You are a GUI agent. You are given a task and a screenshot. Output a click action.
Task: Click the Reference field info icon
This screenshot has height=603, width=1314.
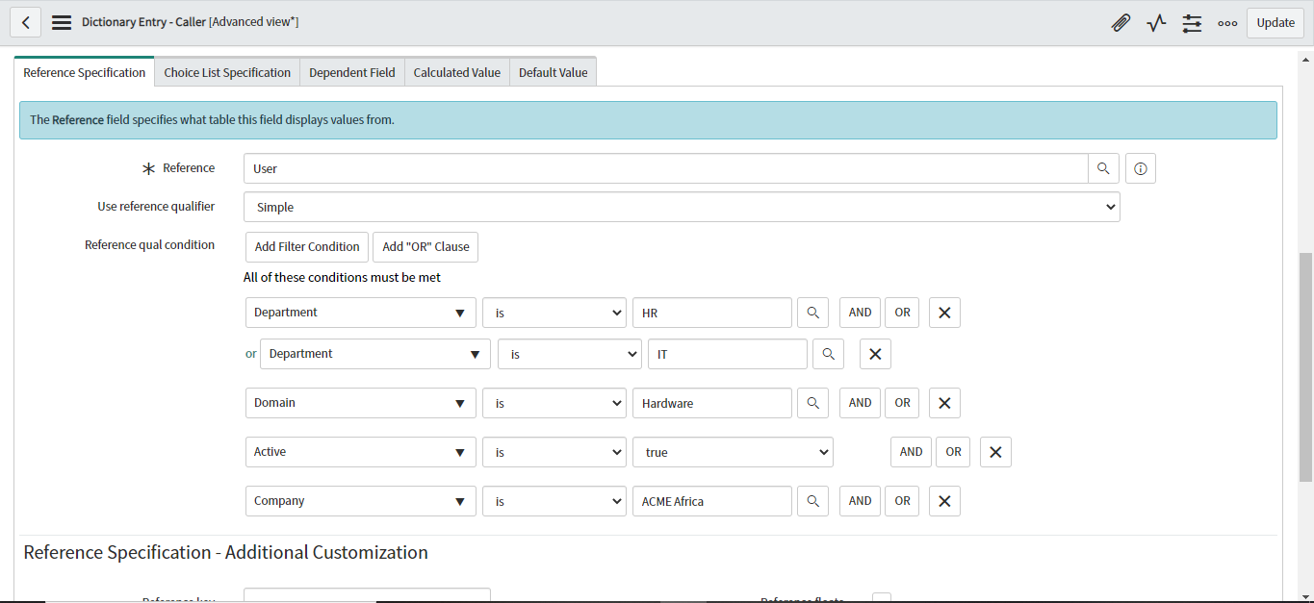pos(1140,167)
